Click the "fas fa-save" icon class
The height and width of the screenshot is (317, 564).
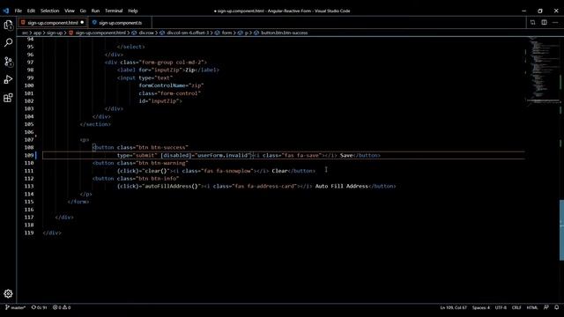click(301, 155)
